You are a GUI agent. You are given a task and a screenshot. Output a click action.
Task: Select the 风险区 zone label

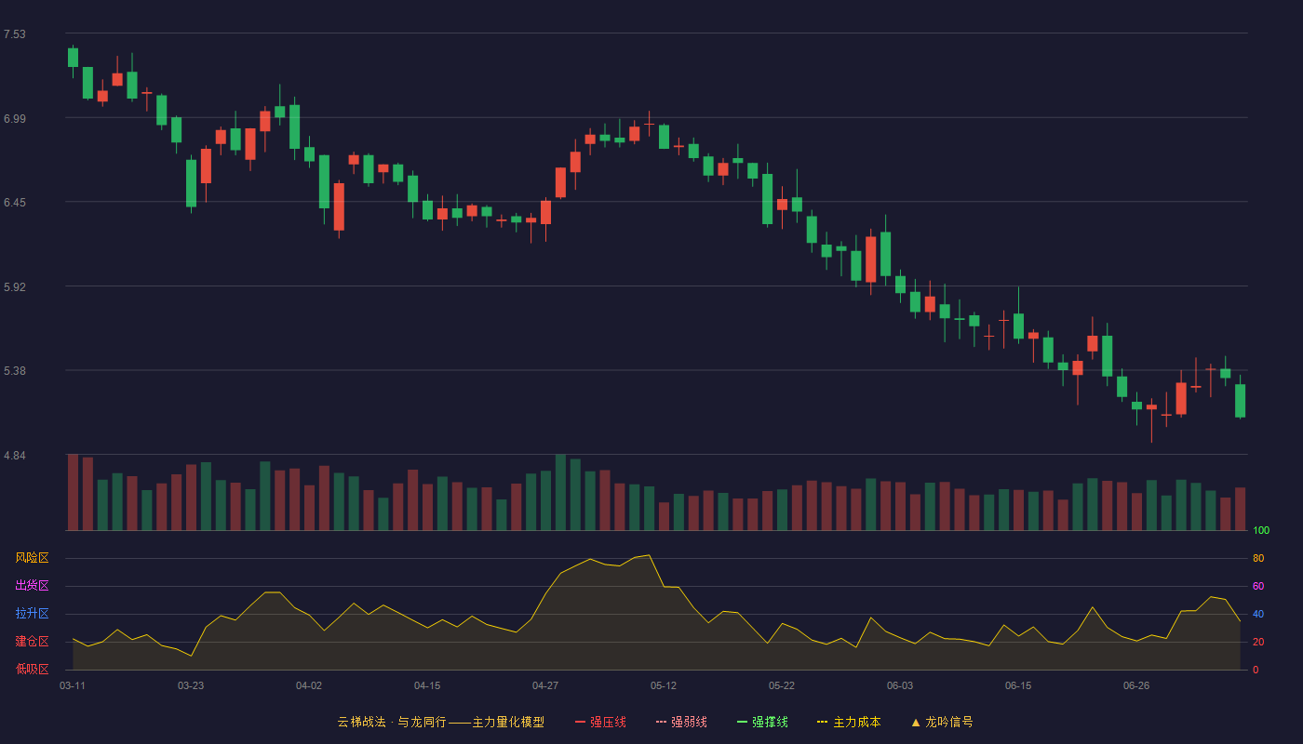(32, 558)
